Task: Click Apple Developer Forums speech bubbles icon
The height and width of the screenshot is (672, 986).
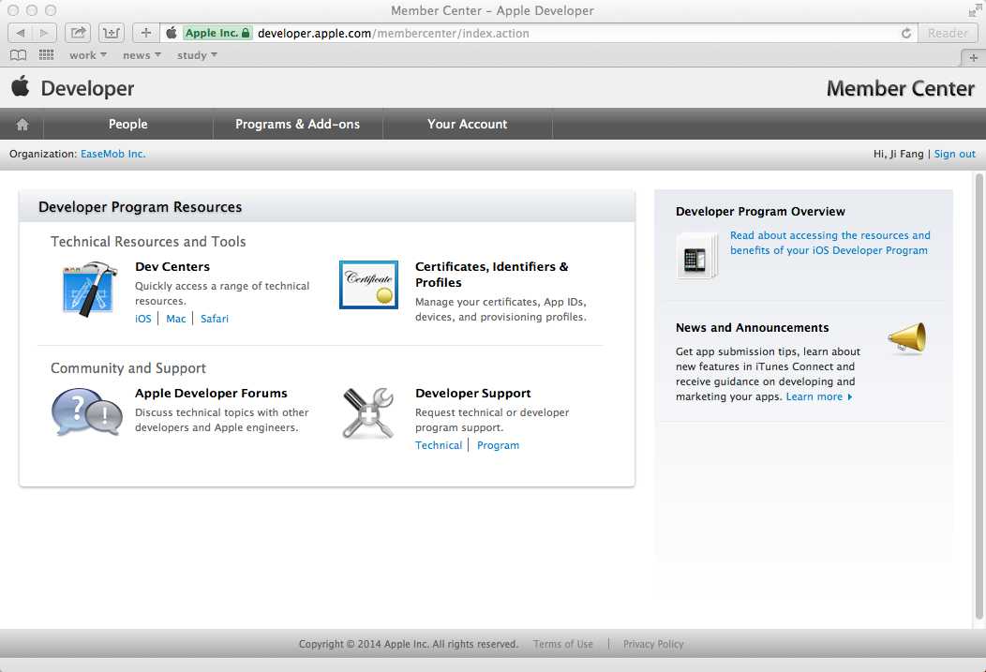Action: point(87,412)
